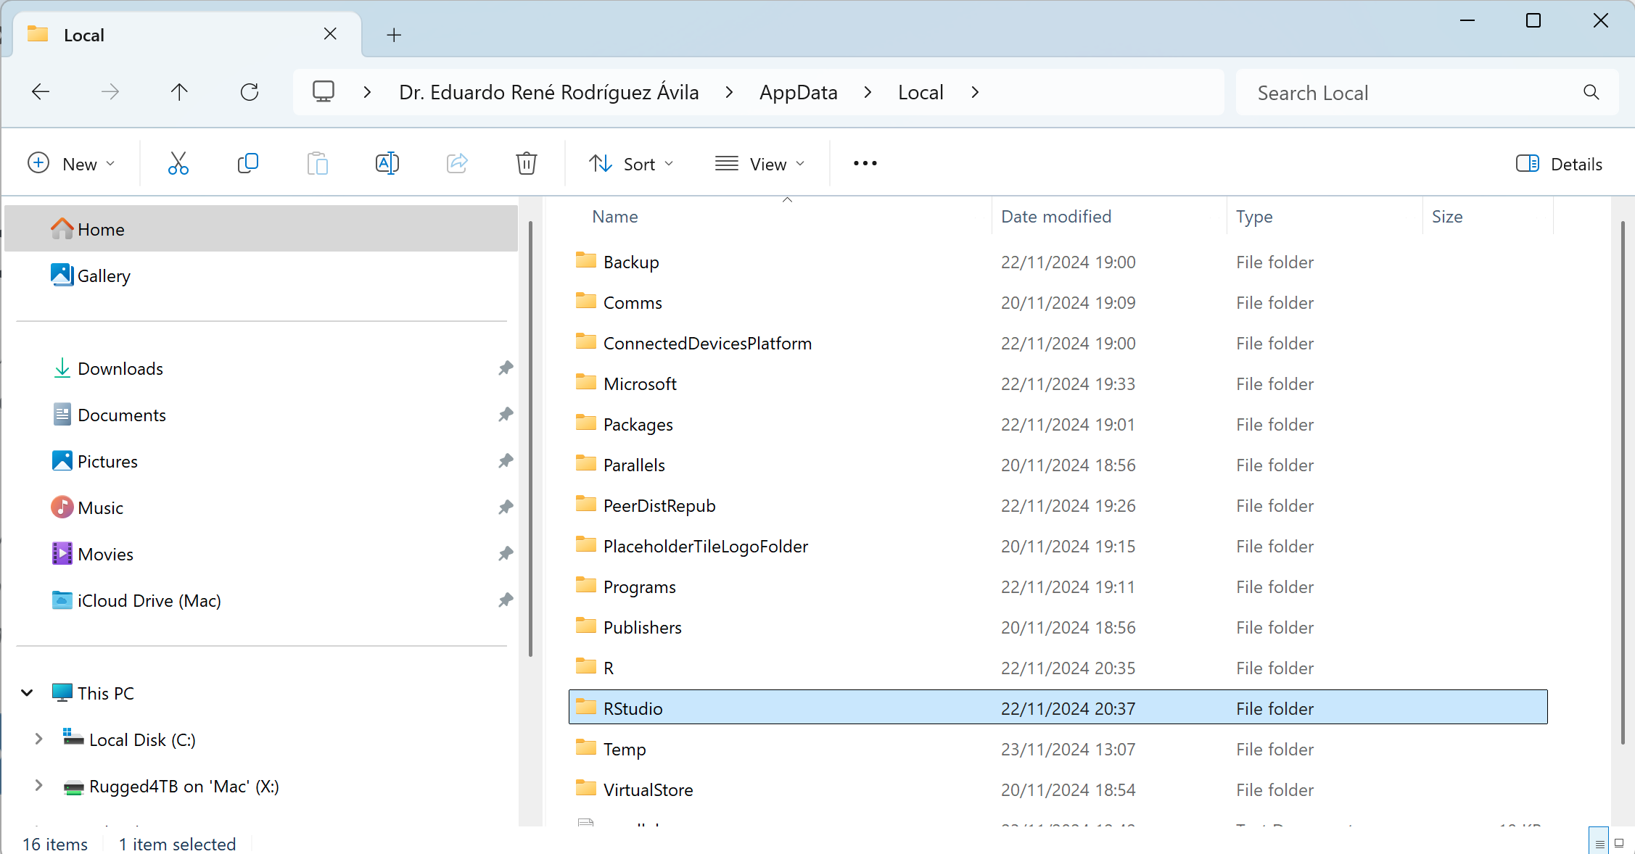Open the Sort dropdown
Screen dimensions: 1635x854
coord(630,164)
